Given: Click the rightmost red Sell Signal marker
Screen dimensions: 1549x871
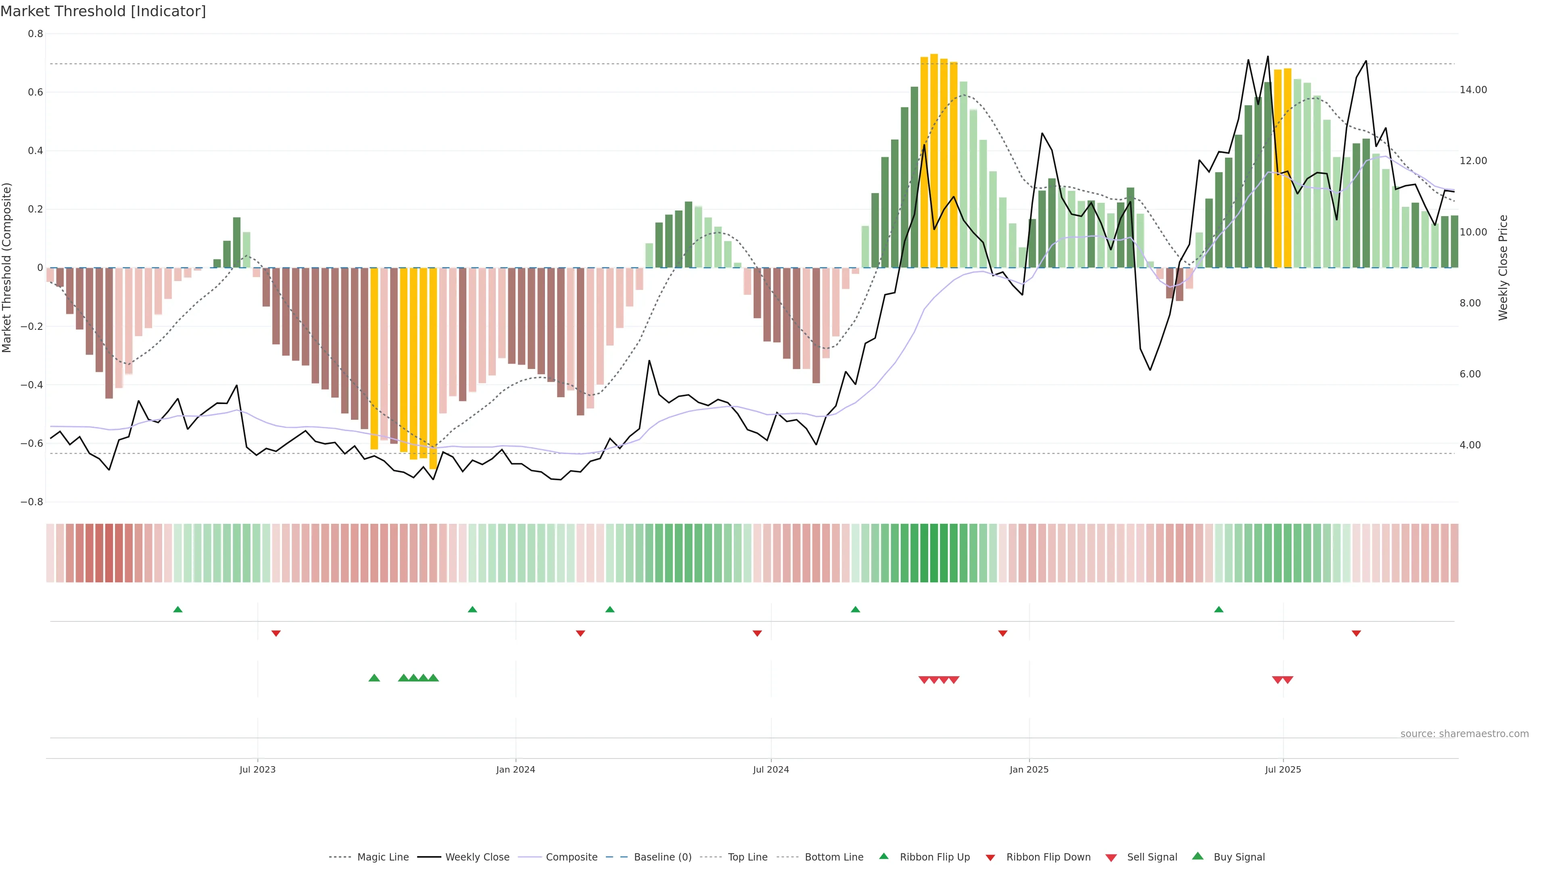Looking at the screenshot, I should pyautogui.click(x=1288, y=680).
